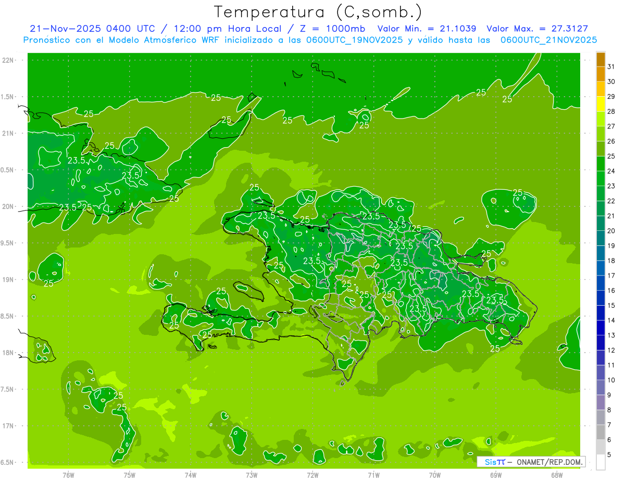
Task: Click the 74W longitude axis label
Action: (x=191, y=475)
